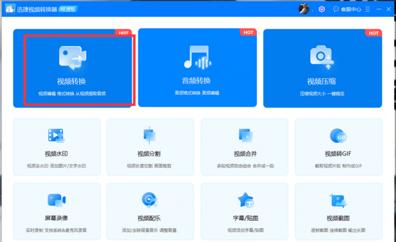Screen dimensions: 396x242
Task: Click 视频添加字幕/贴图 description
Action: pyautogui.click(x=246, y=230)
